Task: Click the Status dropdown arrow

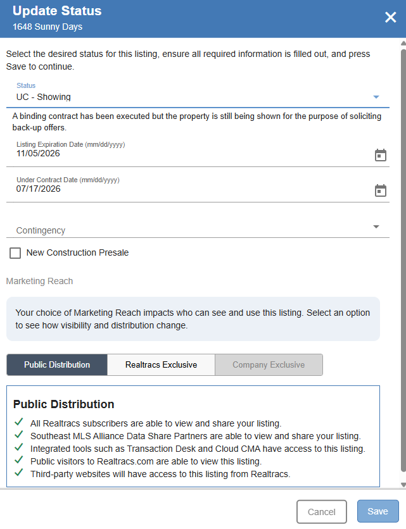Action: tap(376, 97)
